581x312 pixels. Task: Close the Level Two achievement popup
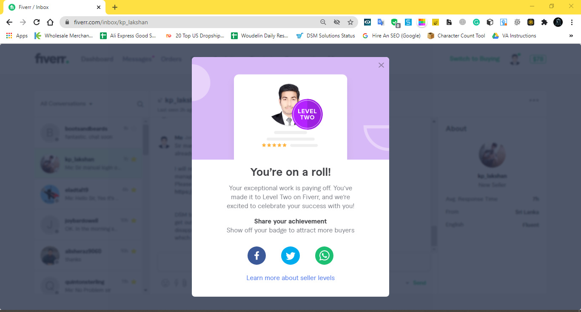381,65
